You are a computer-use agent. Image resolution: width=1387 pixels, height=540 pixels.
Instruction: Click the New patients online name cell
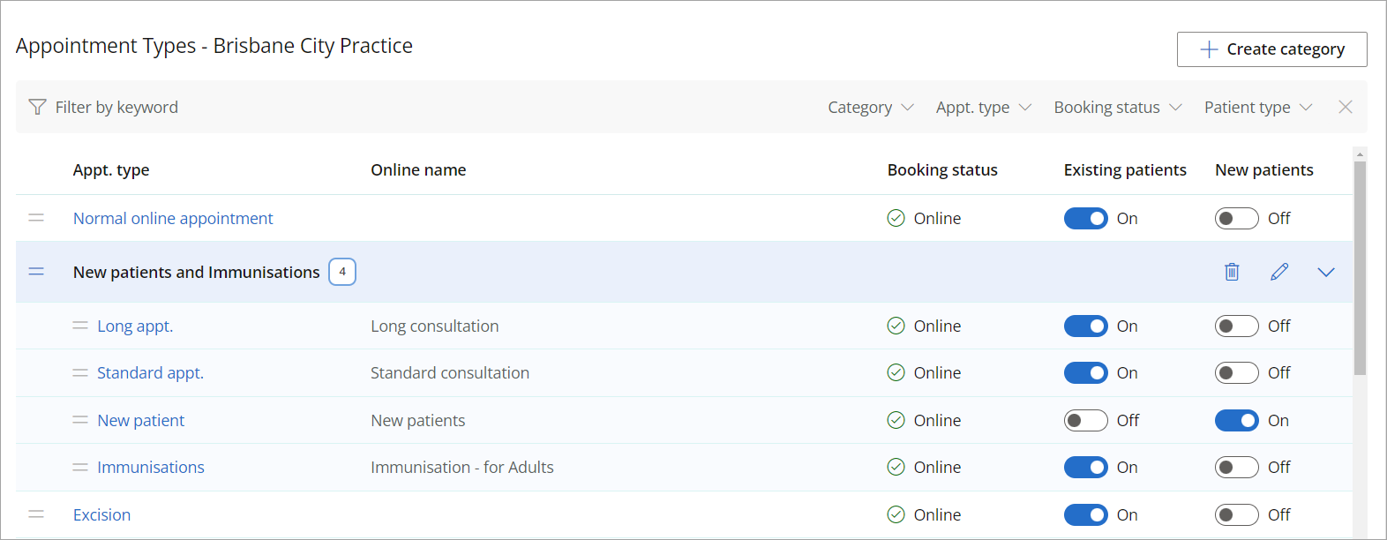(417, 420)
